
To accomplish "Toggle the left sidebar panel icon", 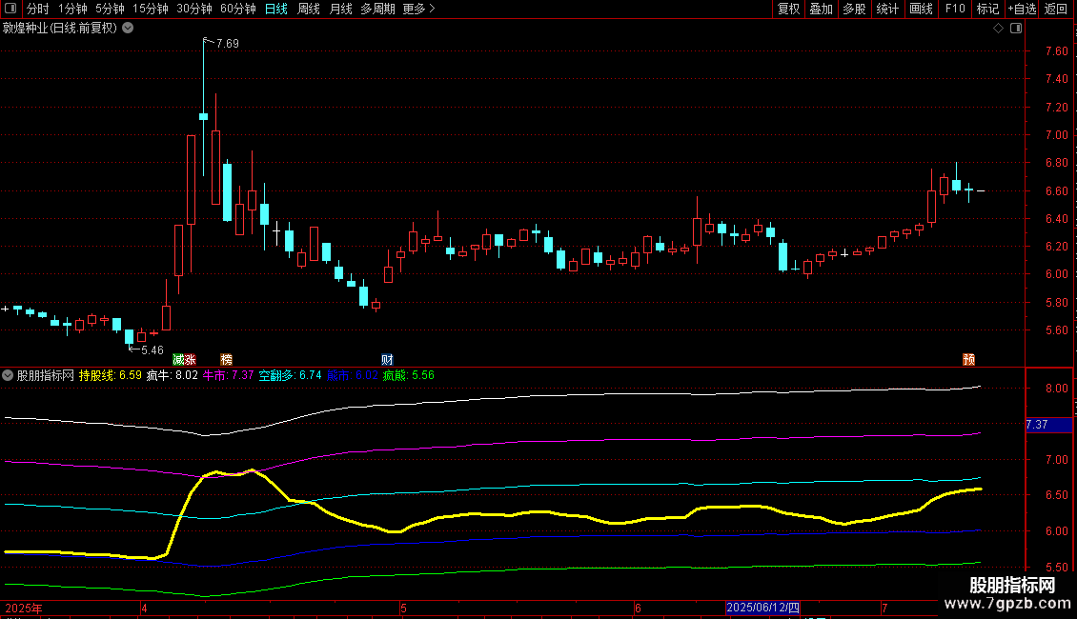I will point(10,9).
